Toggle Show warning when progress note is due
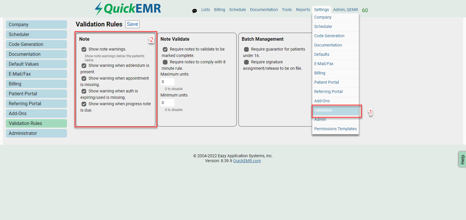466x220 pixels. pos(84,104)
